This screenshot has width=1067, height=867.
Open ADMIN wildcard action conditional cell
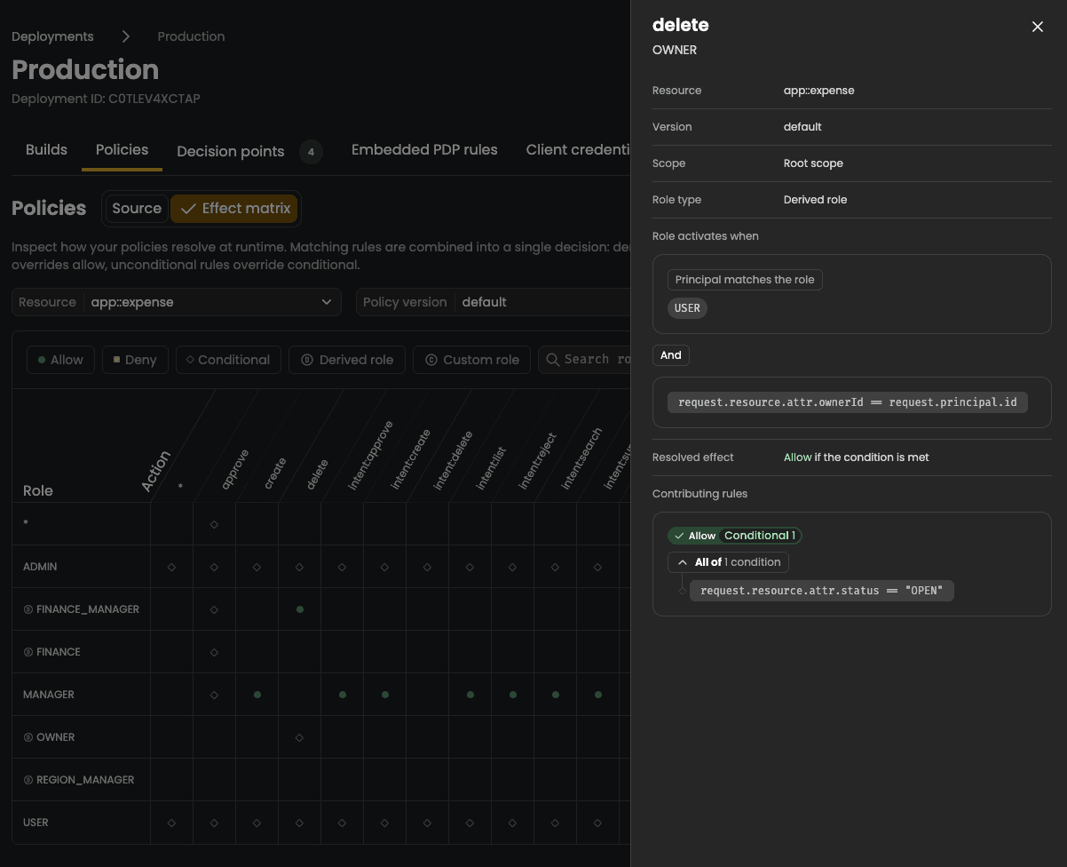coord(171,567)
